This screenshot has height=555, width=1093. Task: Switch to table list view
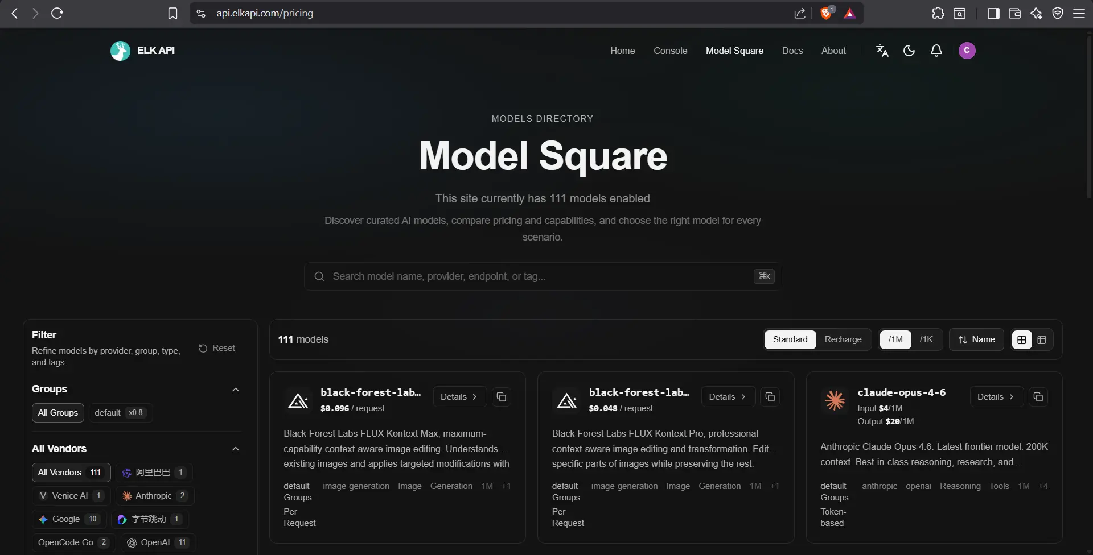[1042, 339]
